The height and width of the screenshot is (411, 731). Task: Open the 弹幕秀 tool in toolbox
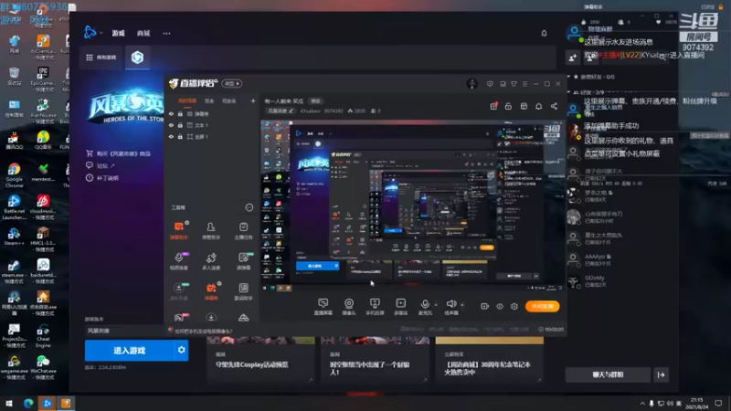coord(211,290)
